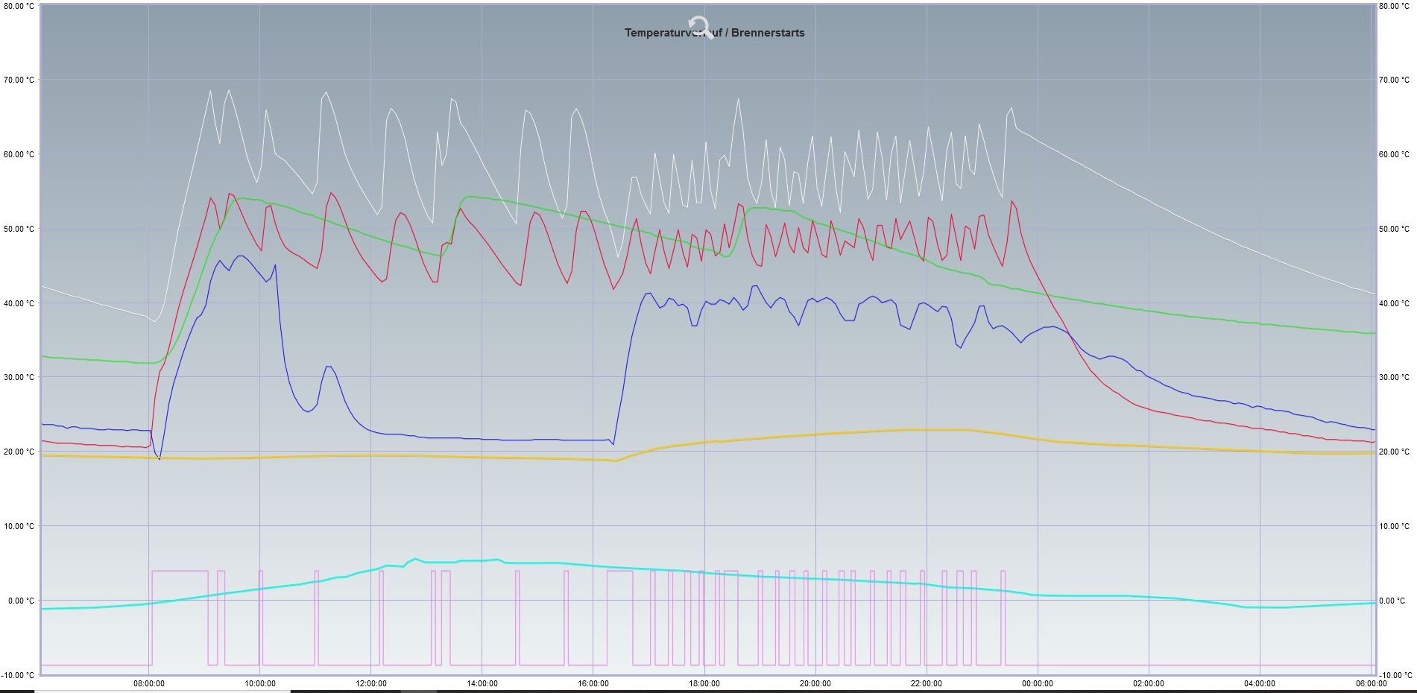
Task: Click the 80.00 °C label on left axis
Action: pos(19,6)
